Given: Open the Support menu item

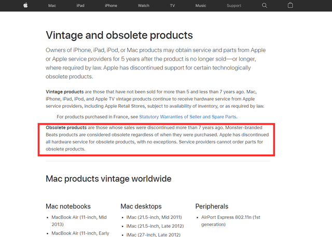Looking at the screenshot, I should click(x=233, y=6).
